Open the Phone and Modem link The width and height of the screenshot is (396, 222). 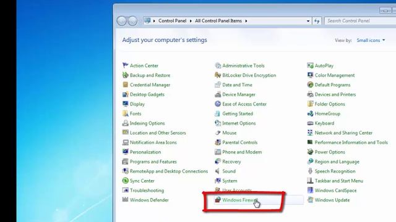click(x=242, y=152)
